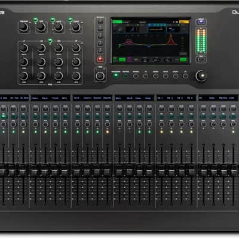The image size is (239, 239).
Task: Tap the blue EQ band point on the touchscreen
Action: [149, 46]
